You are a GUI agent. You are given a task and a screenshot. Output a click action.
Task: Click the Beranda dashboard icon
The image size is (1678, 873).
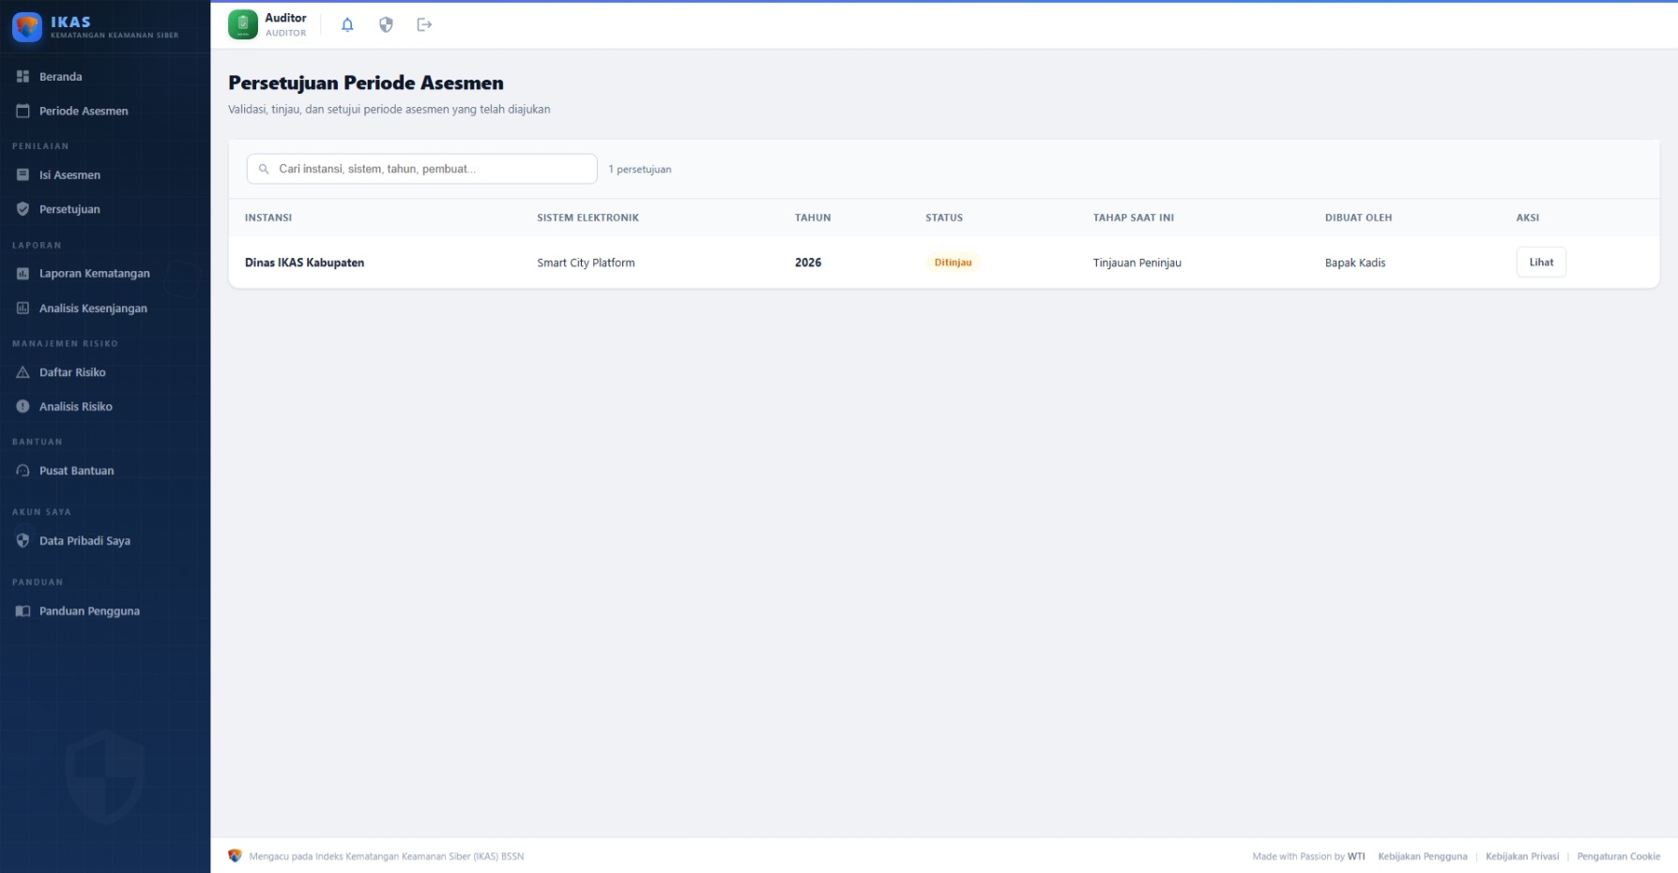[23, 77]
